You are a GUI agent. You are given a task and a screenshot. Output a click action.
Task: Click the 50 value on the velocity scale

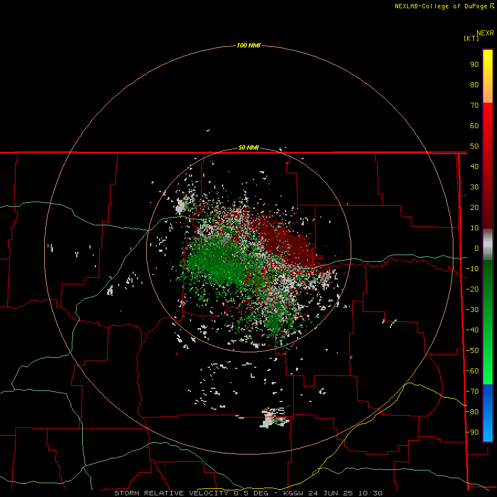(474, 146)
